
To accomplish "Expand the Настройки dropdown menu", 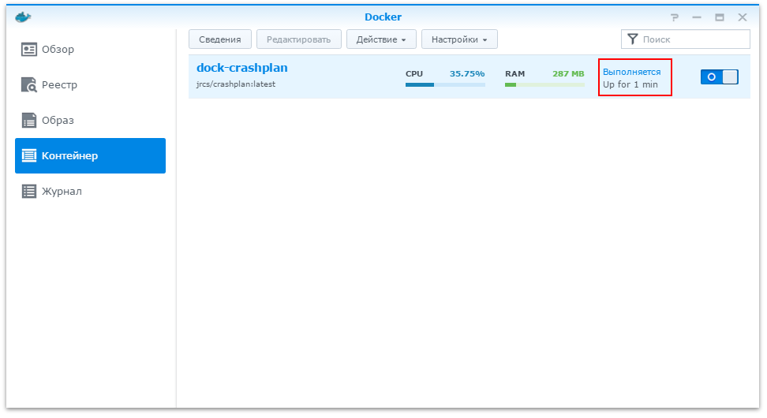I will 459,39.
